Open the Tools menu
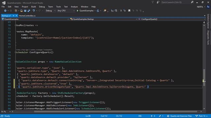211x118 pixels. 58,7
